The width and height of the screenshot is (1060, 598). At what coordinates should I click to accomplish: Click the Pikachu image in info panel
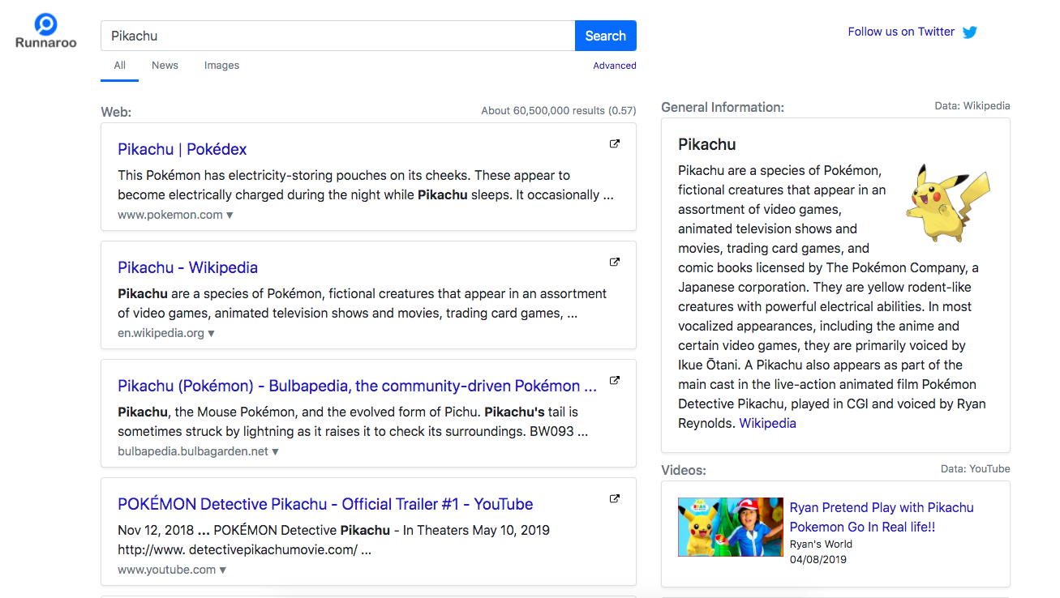coord(947,203)
